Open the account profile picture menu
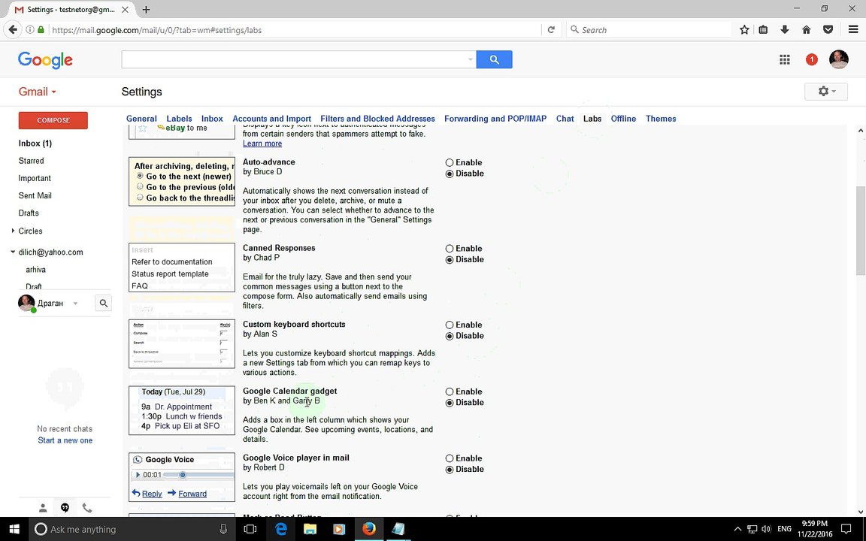The width and height of the screenshot is (866, 541). [838, 59]
